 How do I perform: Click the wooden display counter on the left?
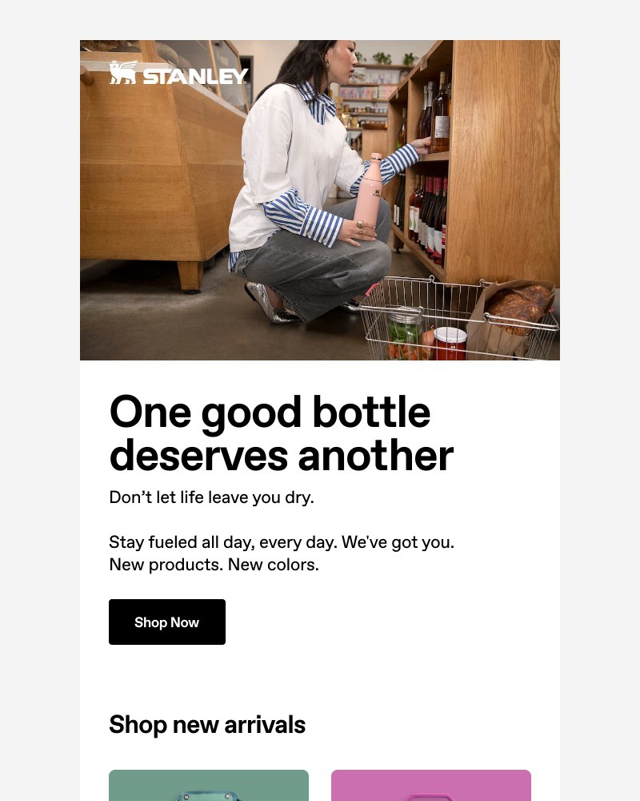tap(162, 168)
